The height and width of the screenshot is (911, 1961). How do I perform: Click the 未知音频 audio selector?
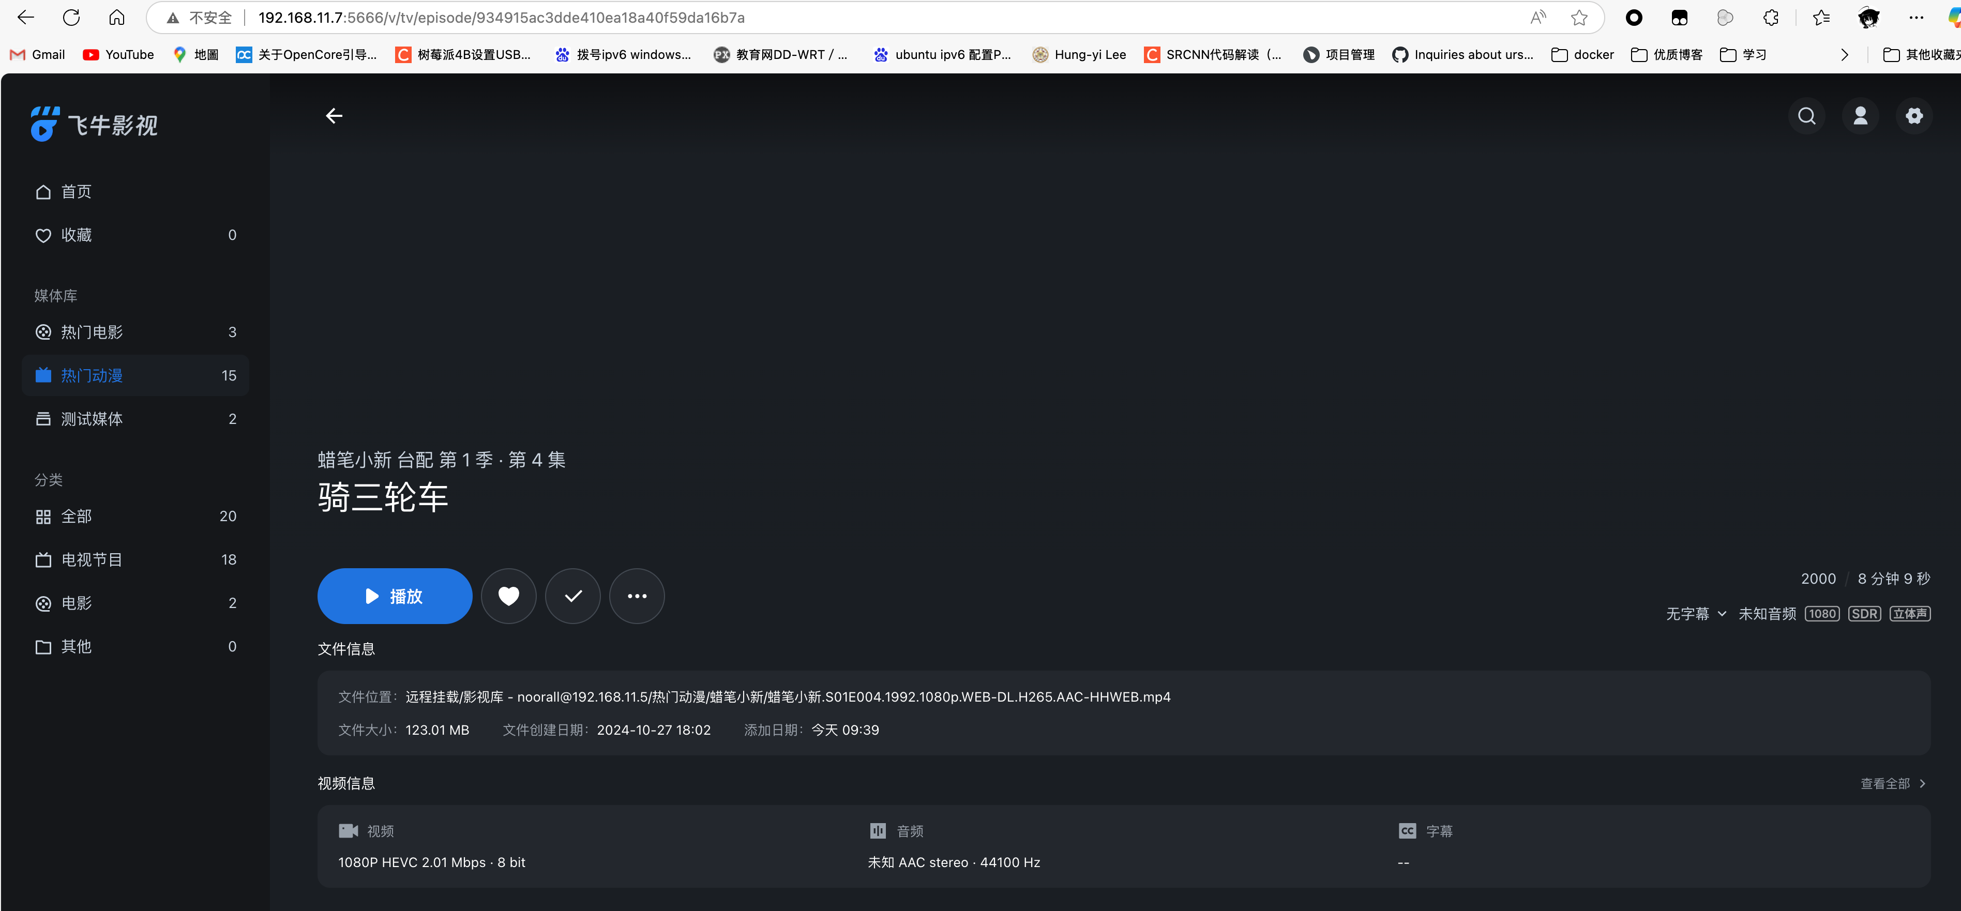(x=1767, y=613)
